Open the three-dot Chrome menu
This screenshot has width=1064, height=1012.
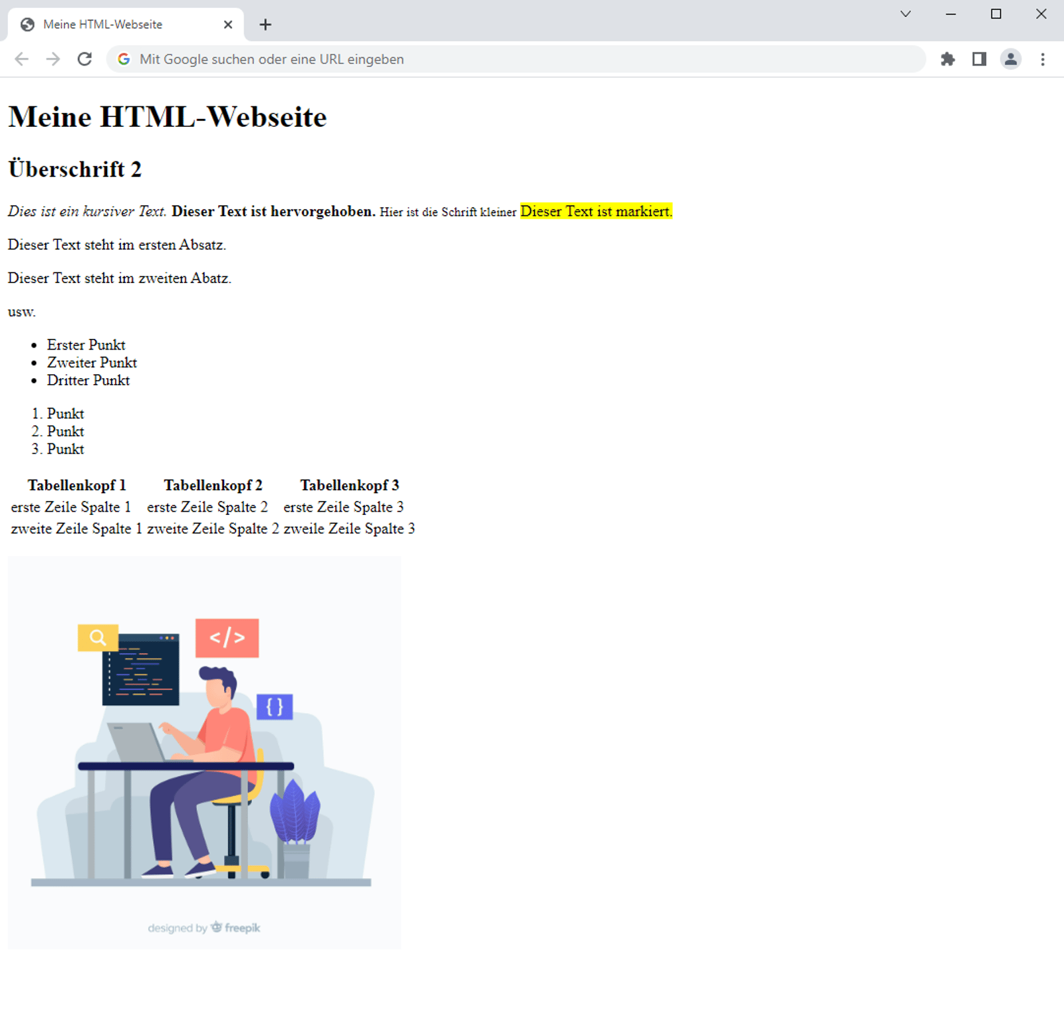tap(1041, 59)
